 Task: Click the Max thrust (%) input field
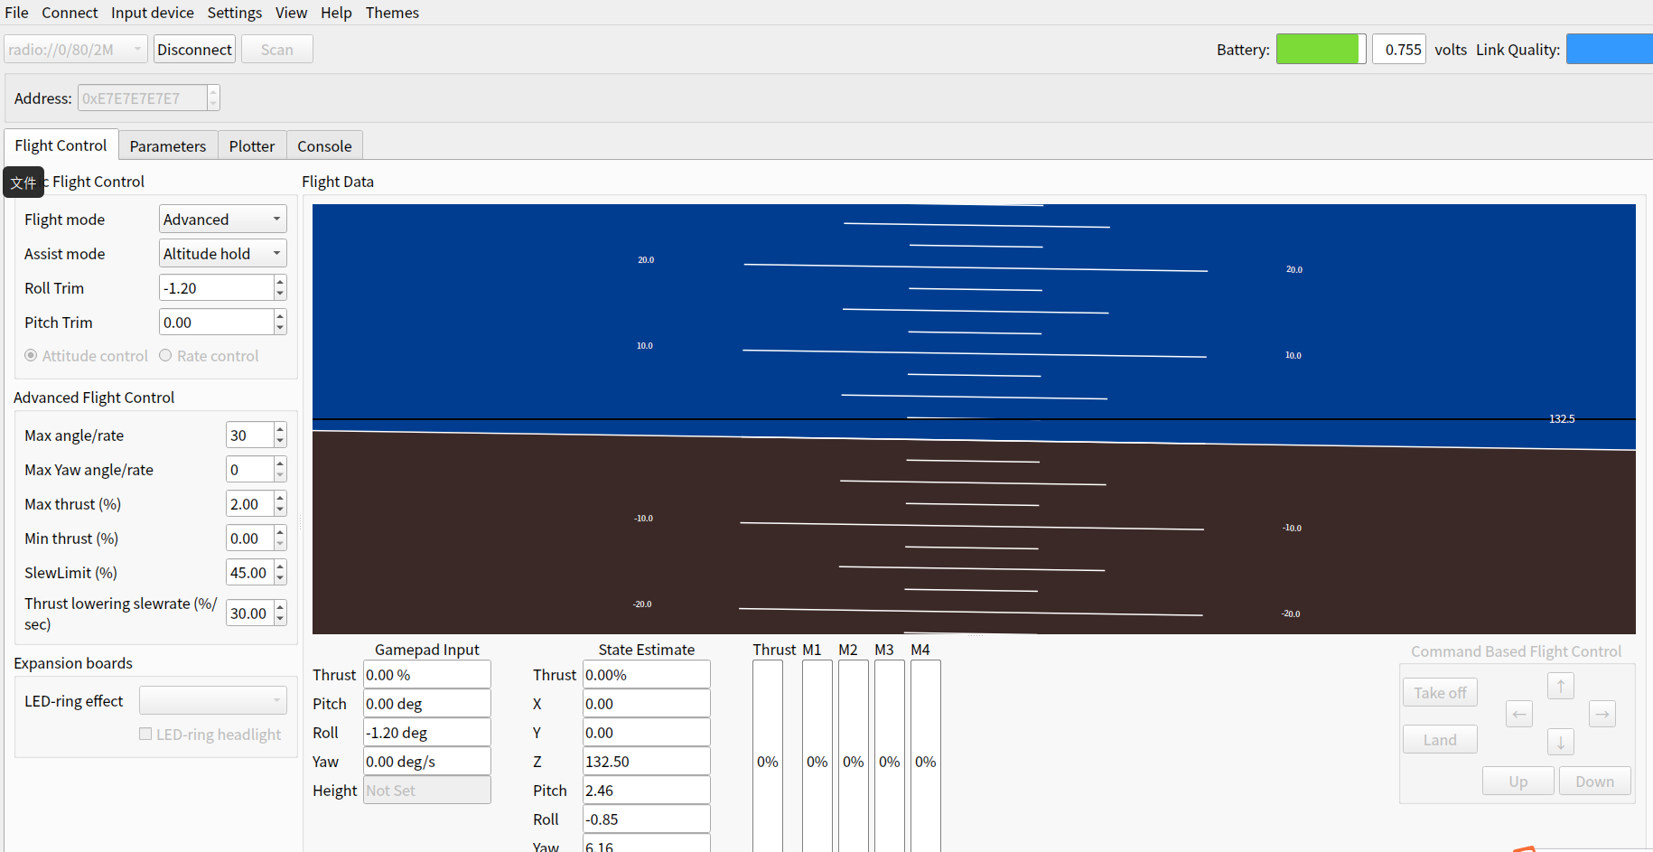pyautogui.click(x=248, y=504)
